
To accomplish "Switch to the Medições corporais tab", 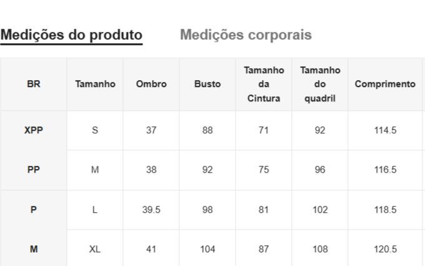I will click(246, 35).
